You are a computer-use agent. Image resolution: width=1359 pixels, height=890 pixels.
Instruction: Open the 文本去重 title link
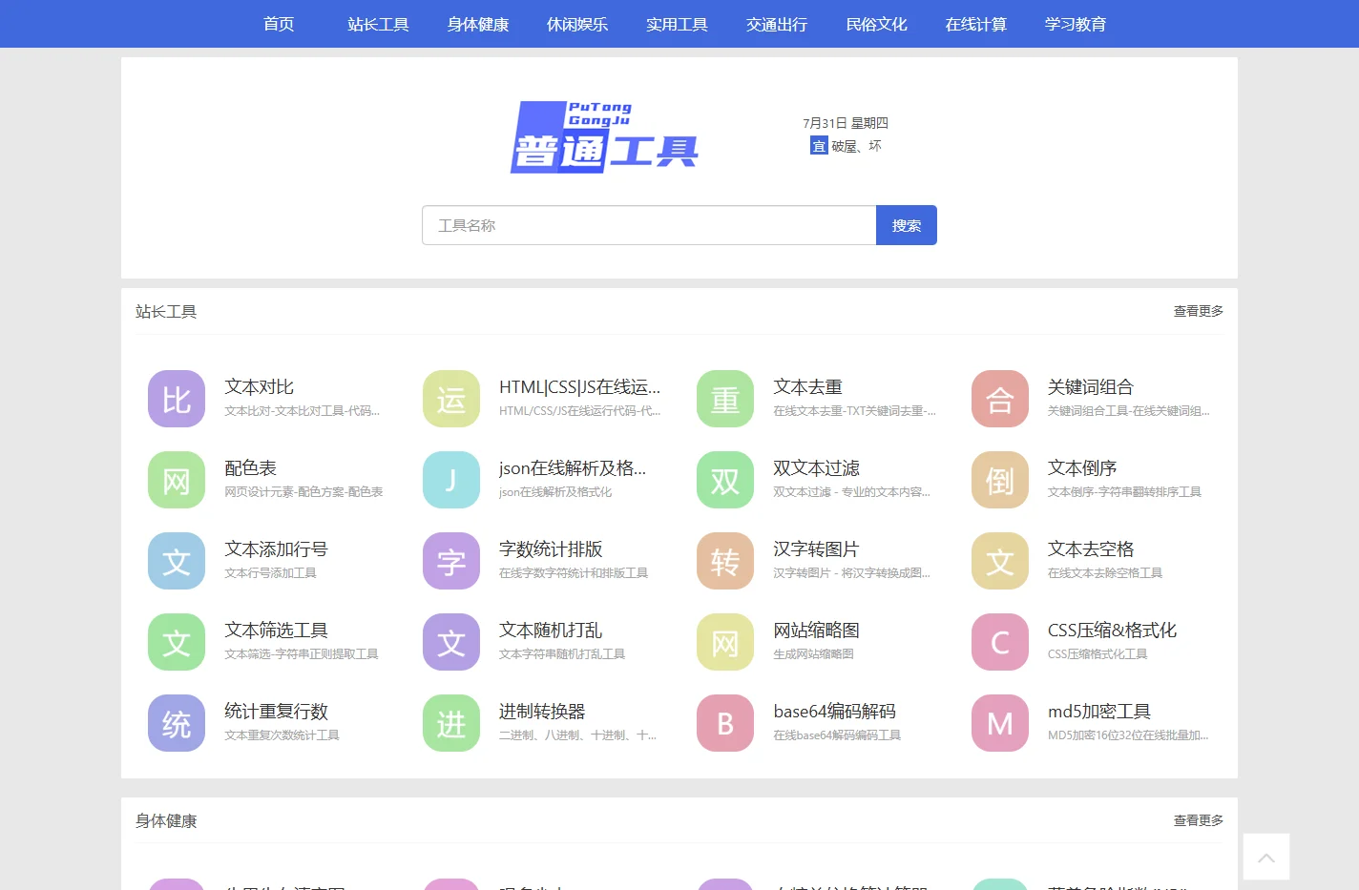coord(807,386)
